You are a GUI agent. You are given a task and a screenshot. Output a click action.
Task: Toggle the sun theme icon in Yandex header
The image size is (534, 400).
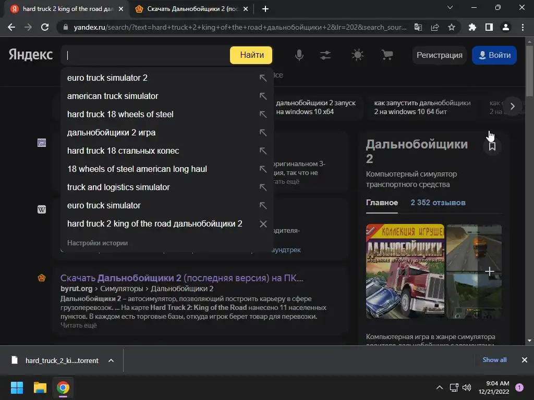[x=357, y=55]
